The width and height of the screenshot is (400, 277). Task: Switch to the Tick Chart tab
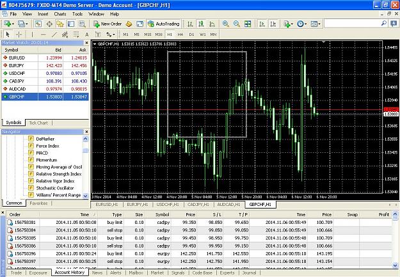[x=38, y=123]
